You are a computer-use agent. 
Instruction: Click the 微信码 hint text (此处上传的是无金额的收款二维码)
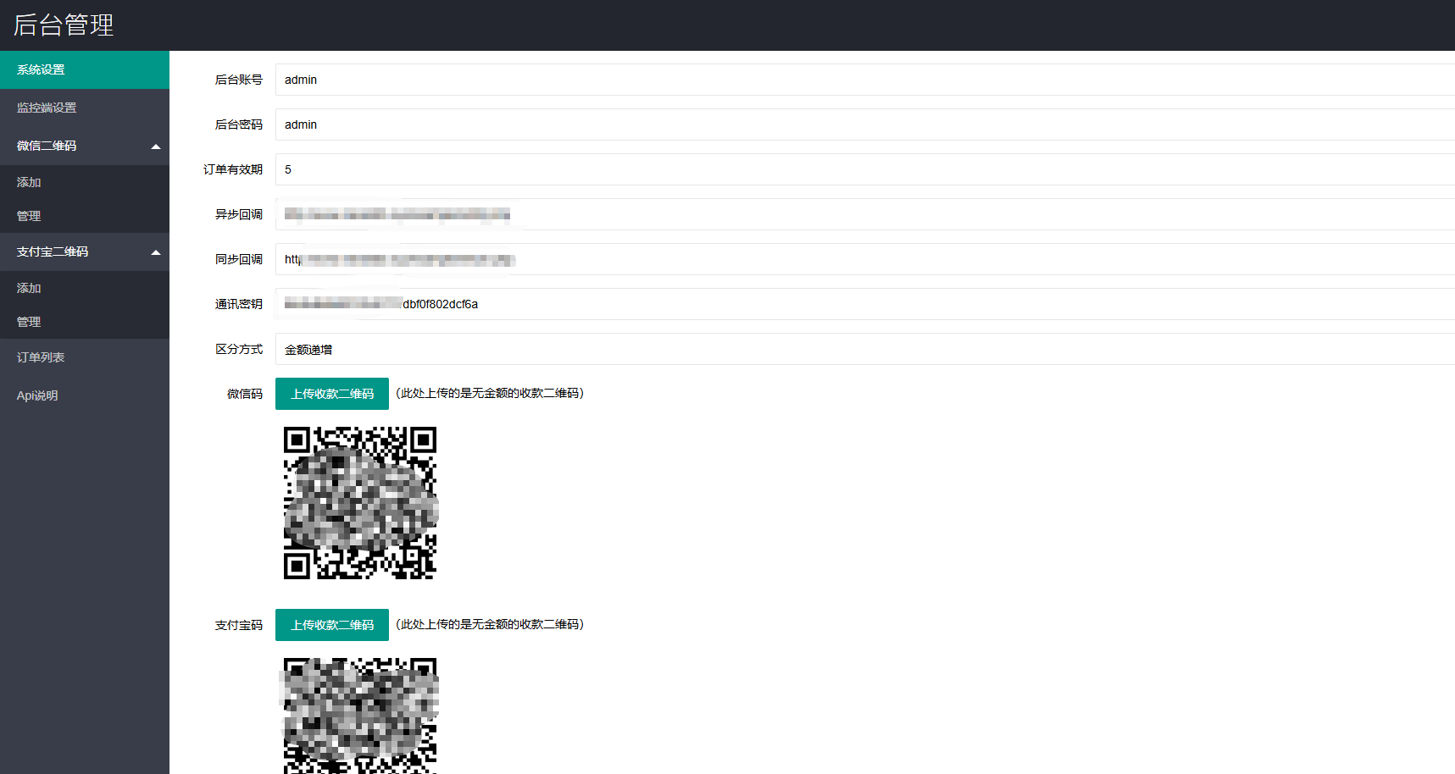pos(490,393)
